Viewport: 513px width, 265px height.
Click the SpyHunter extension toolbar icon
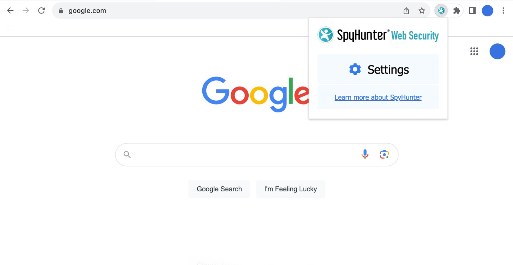point(441,11)
